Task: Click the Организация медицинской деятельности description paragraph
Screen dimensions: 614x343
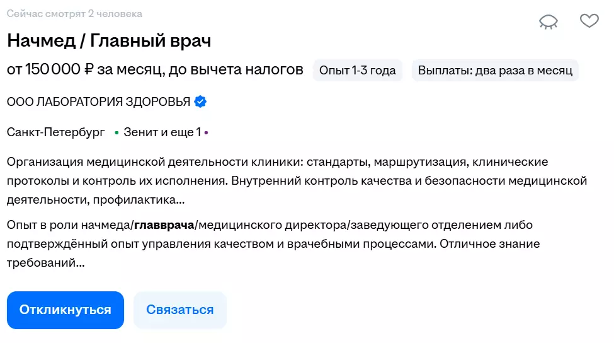Action: 296,182
